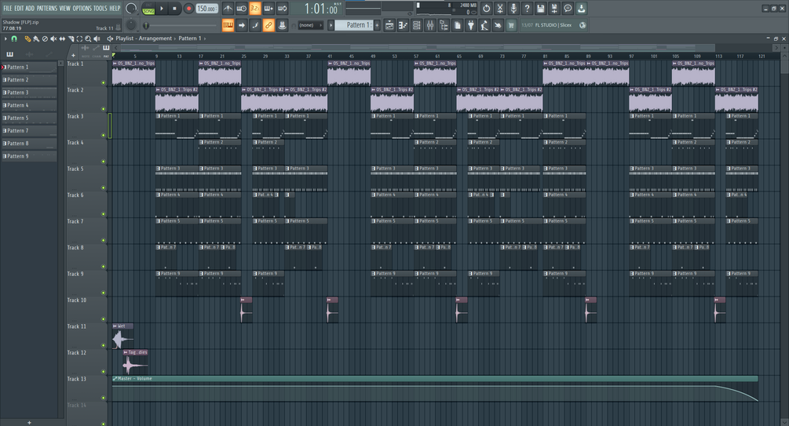
Task: Open the snap dropdown showing (none)
Action: [309, 25]
